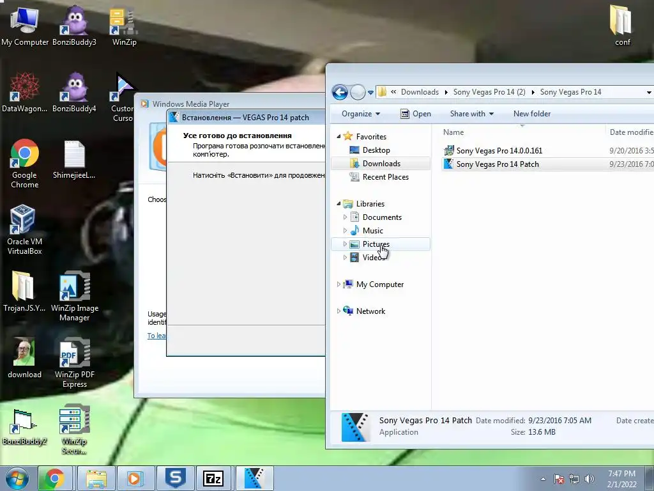Click the Action Center flag tray icon
654x491 pixels.
click(559, 479)
